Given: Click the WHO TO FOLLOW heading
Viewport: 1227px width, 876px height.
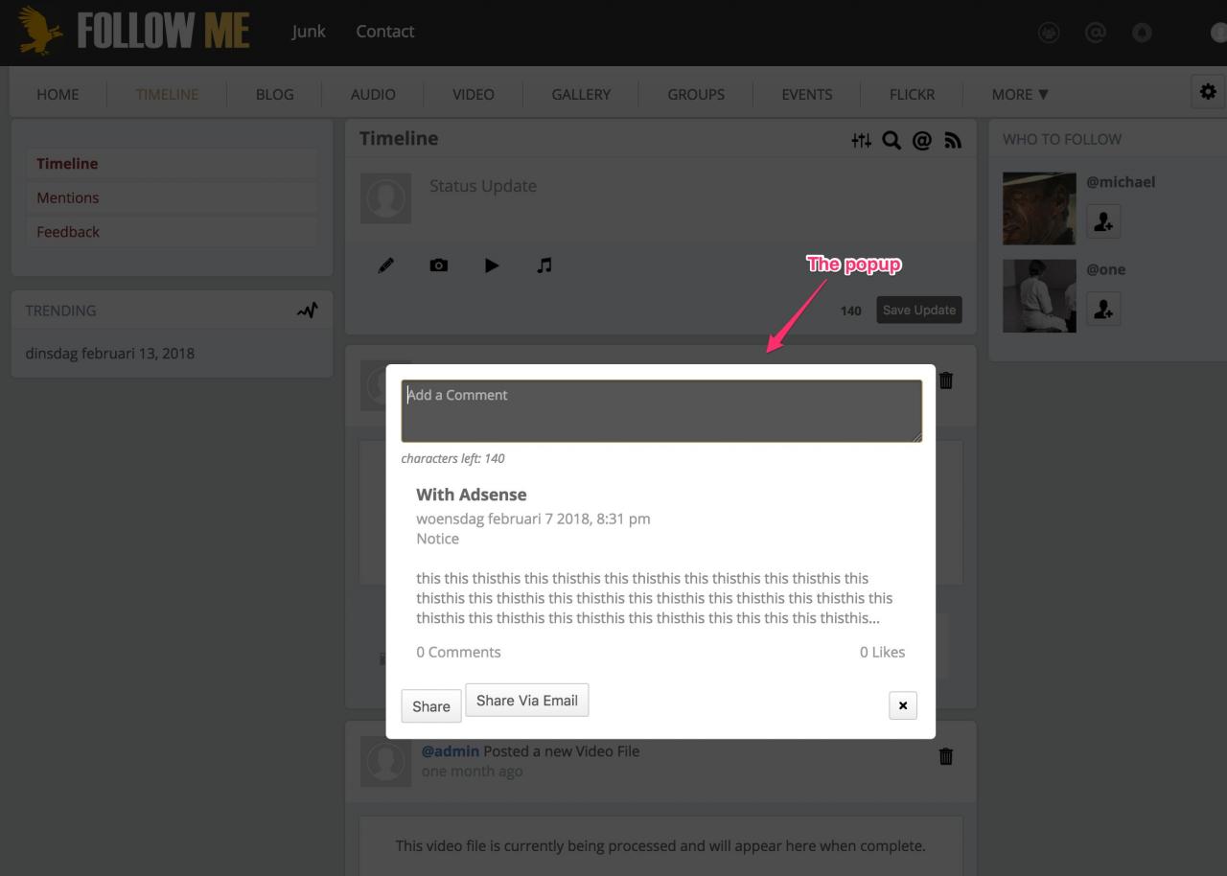Looking at the screenshot, I should [1062, 139].
